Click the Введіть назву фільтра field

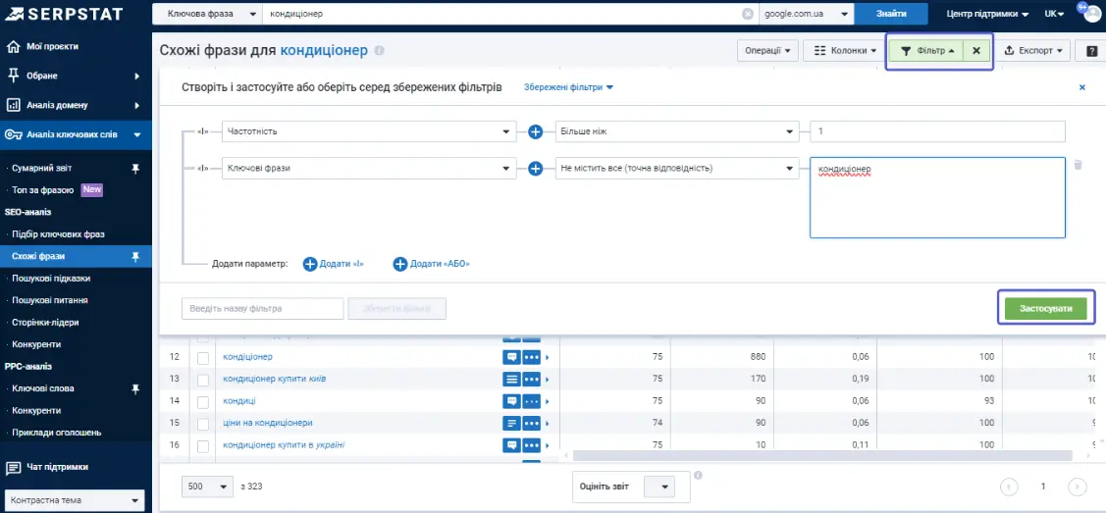point(262,309)
